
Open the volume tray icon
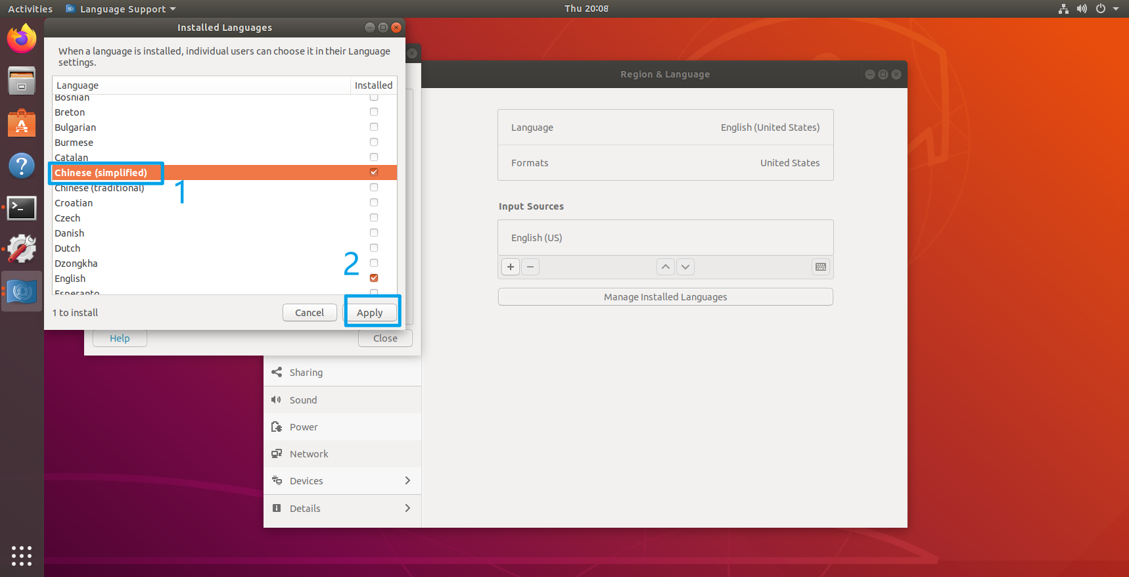tap(1082, 9)
